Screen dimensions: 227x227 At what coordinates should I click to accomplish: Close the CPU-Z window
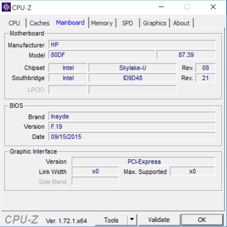213,7
